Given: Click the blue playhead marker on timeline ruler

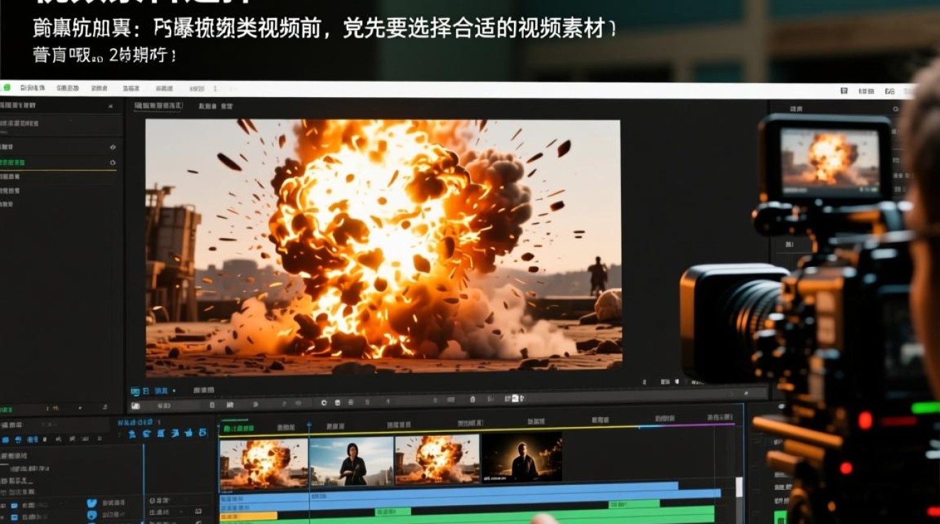Looking at the screenshot, I should (309, 425).
